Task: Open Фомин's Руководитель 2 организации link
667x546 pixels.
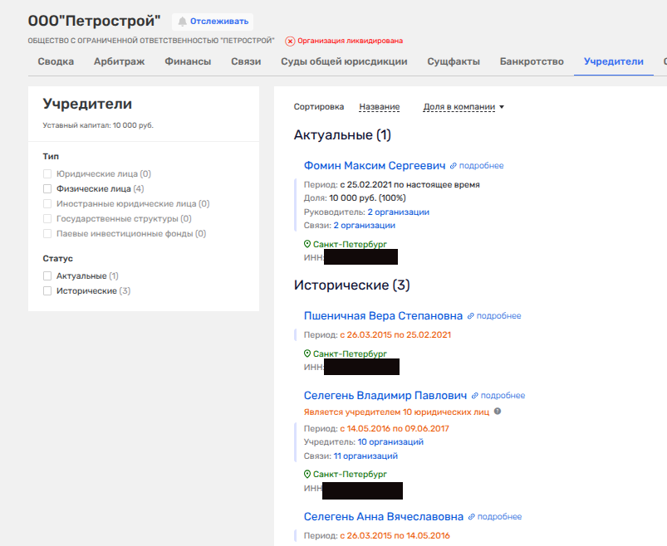Action: click(398, 212)
